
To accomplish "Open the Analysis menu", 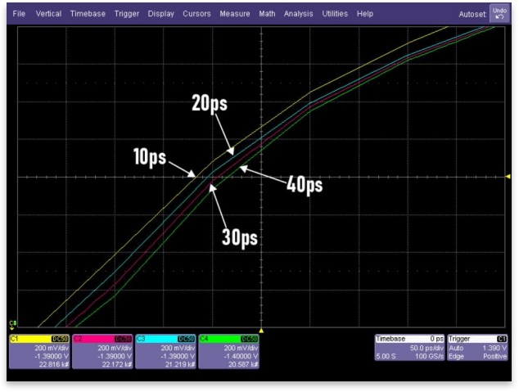I will [x=299, y=14].
